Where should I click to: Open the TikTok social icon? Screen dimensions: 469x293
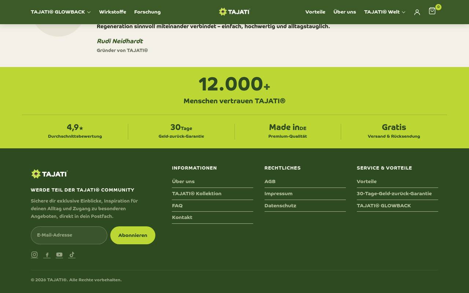(x=72, y=255)
